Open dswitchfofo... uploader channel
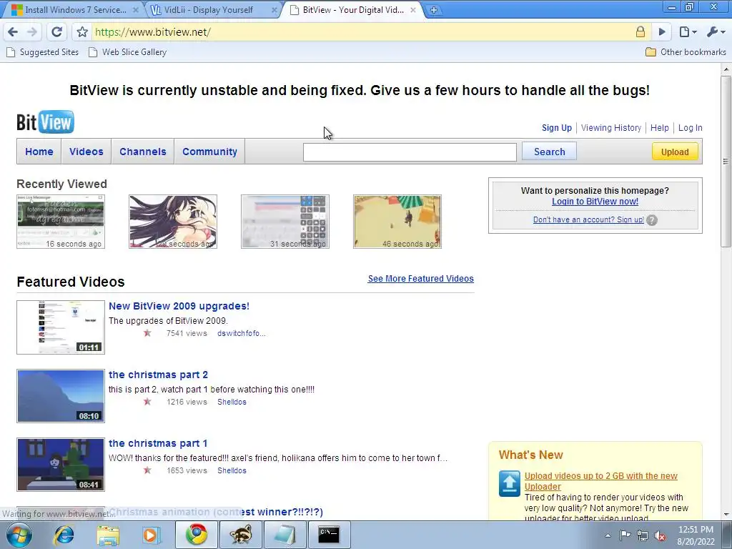This screenshot has height=549, width=732. tap(242, 333)
